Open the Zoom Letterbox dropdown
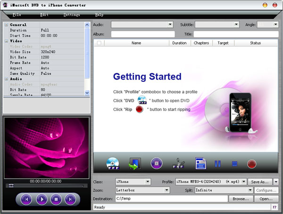This screenshot has width=283, height=214. pos(166,190)
